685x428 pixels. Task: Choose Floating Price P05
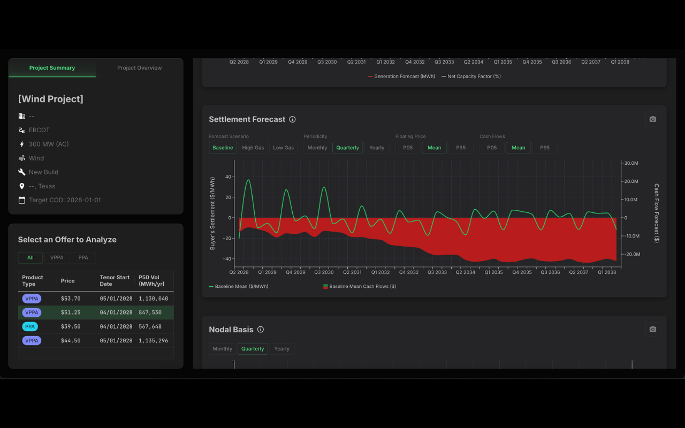408,148
